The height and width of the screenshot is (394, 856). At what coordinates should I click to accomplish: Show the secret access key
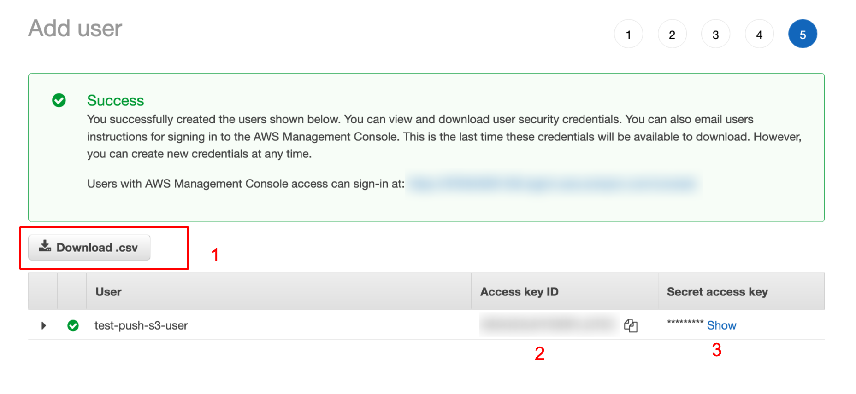tap(721, 325)
